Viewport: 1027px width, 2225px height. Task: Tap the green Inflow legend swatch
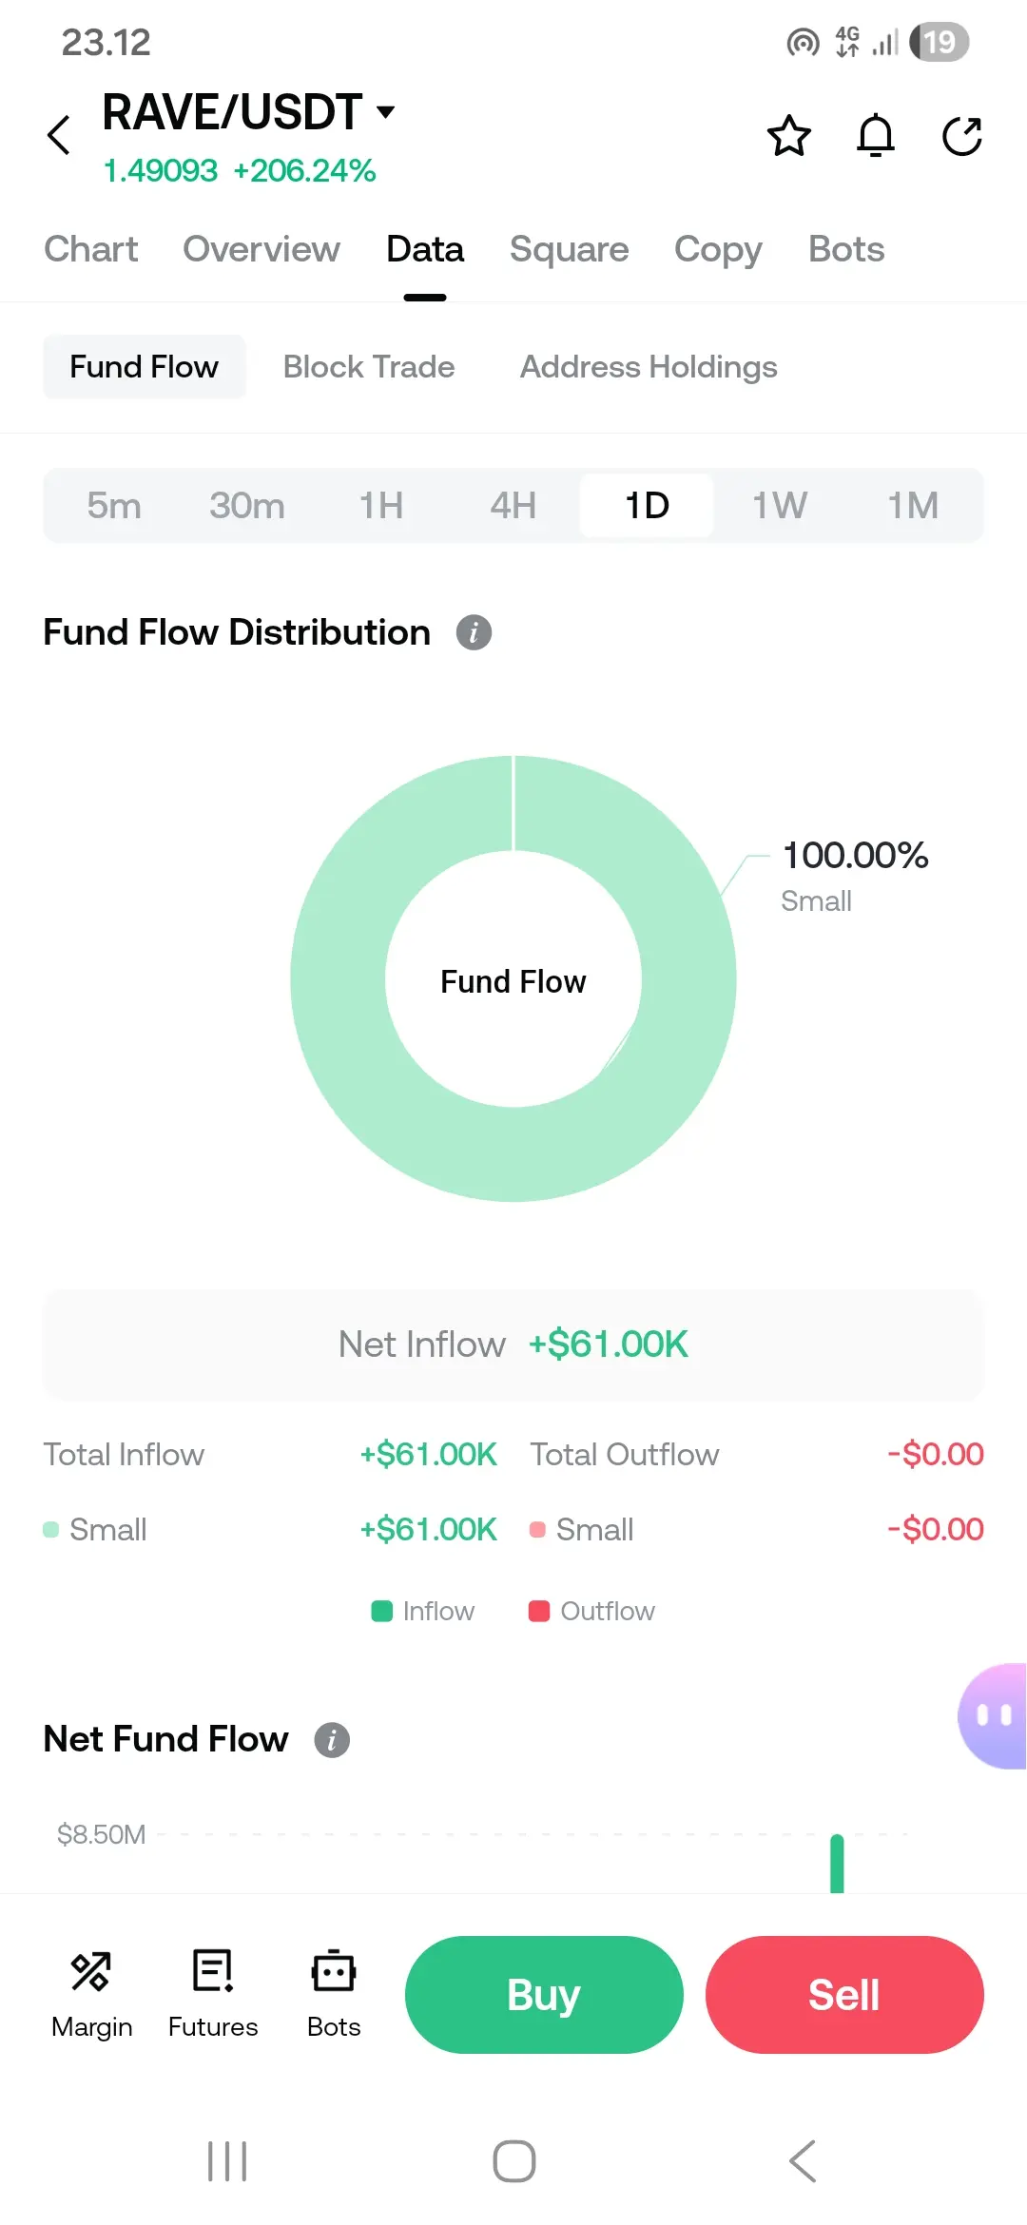pos(382,1611)
